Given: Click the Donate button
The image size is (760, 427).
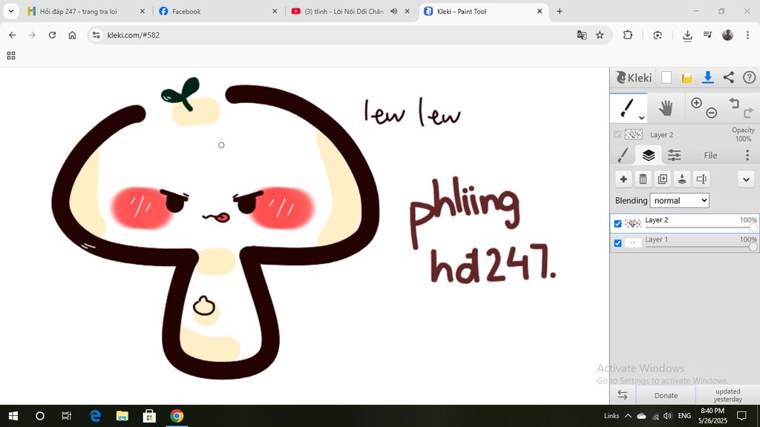Looking at the screenshot, I should point(666,395).
